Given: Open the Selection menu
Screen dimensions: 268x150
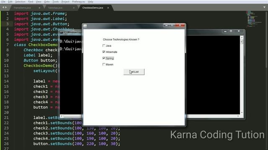Looking at the screenshot, I should tap(20, 2).
